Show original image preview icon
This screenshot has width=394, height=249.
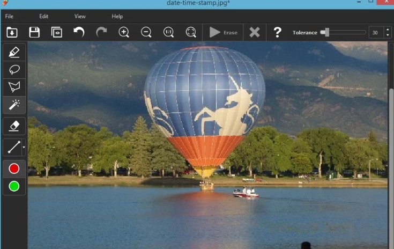[56, 33]
